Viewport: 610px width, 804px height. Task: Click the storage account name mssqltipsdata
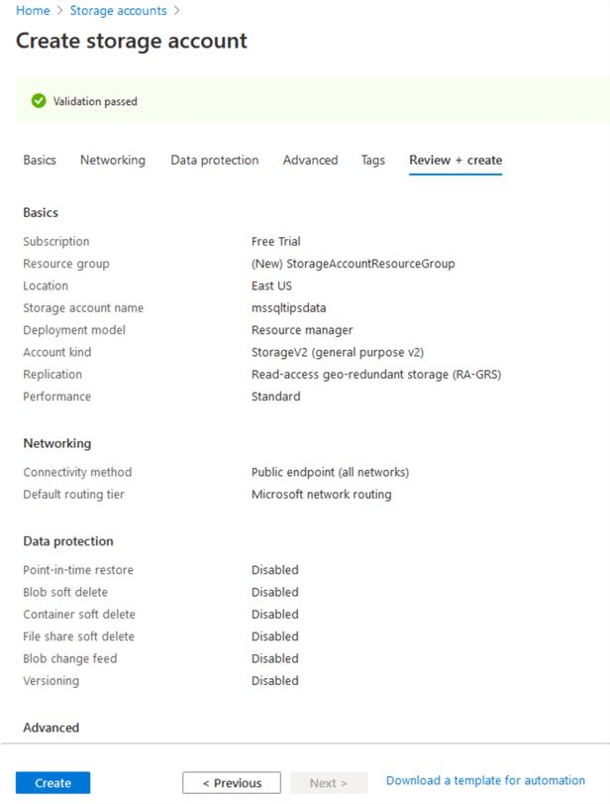click(x=288, y=308)
